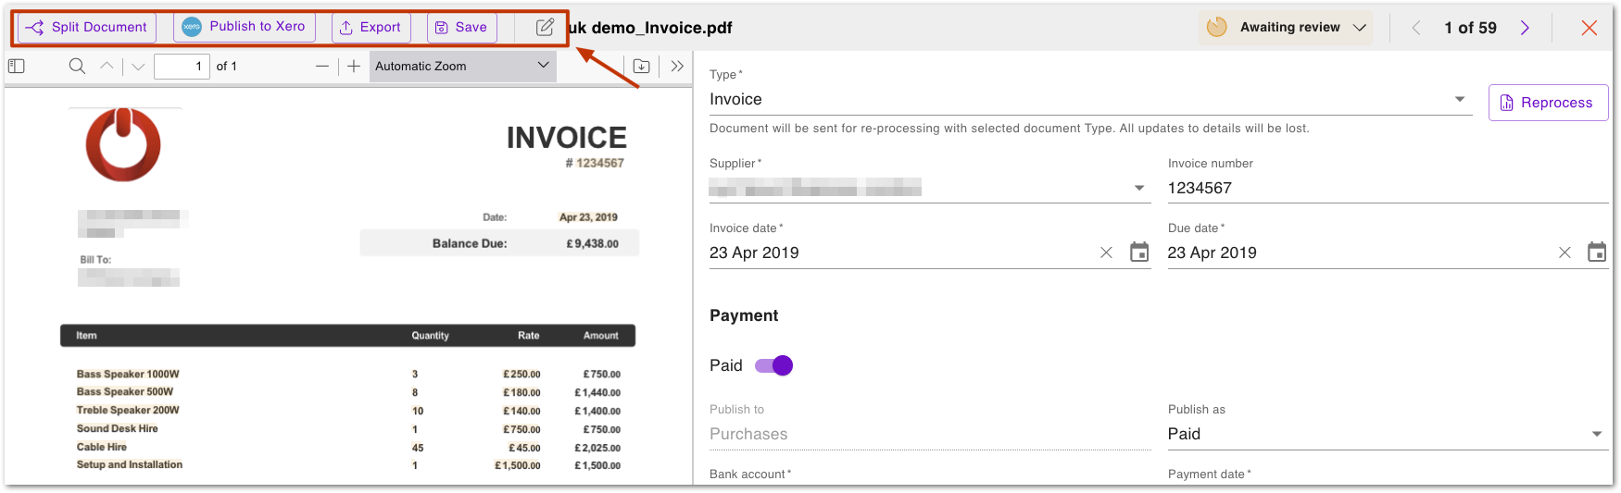Click the edit document name pencil icon
Image resolution: width=1621 pixels, height=493 pixels.
[545, 27]
